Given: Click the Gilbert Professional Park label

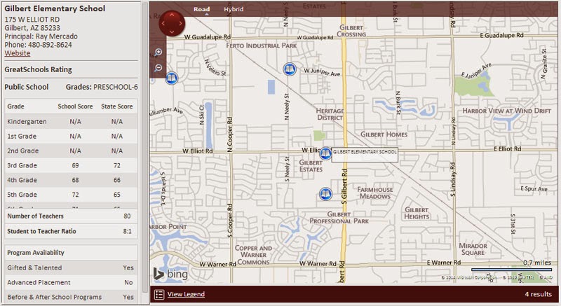Looking at the screenshot, I should (x=339, y=218).
